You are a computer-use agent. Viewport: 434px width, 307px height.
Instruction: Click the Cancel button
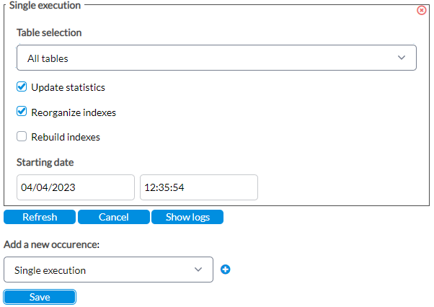pyautogui.click(x=114, y=217)
